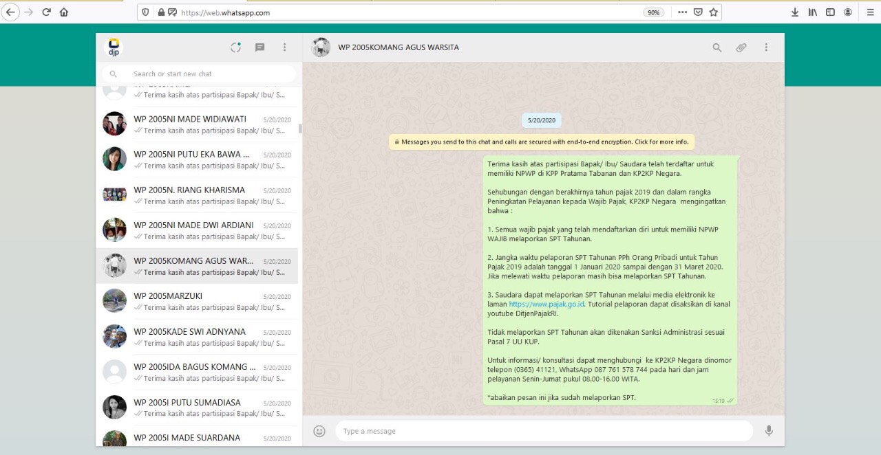The width and height of the screenshot is (881, 455).
Task: Bookmark this page with star icon
Action: (x=714, y=12)
